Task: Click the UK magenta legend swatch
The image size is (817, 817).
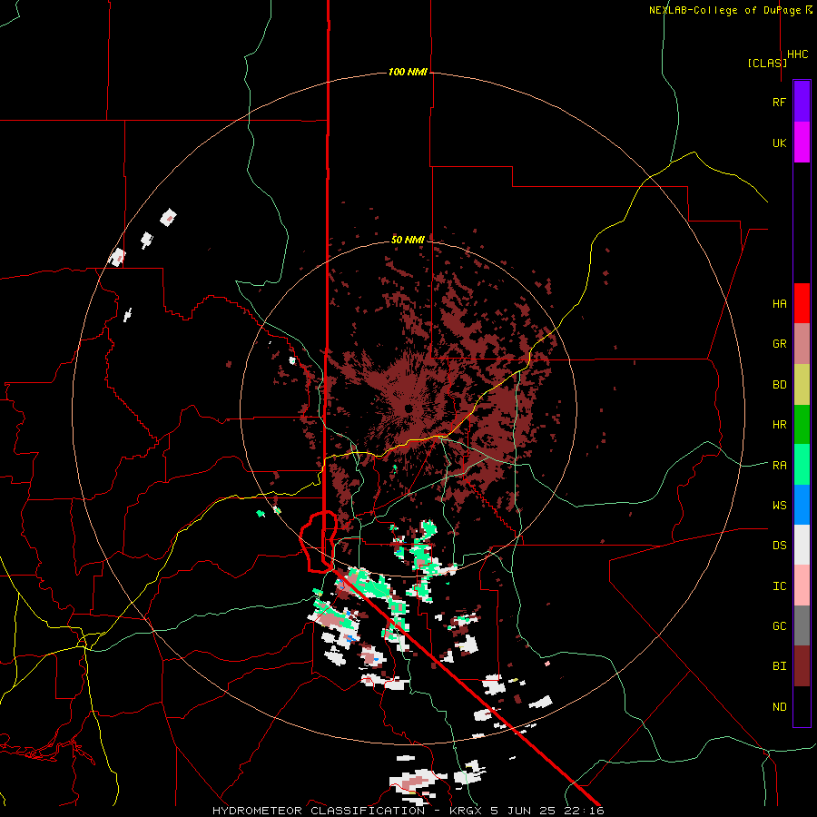Action: click(802, 143)
